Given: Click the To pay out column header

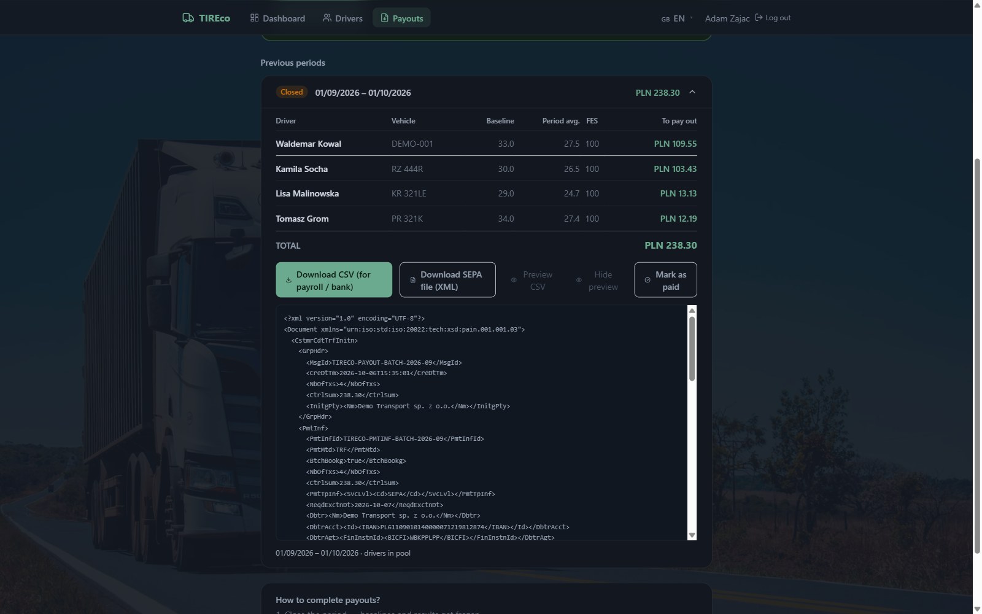Looking at the screenshot, I should coord(679,121).
